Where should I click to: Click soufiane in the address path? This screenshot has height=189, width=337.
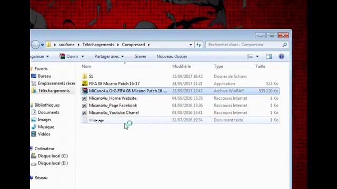[x=67, y=45]
